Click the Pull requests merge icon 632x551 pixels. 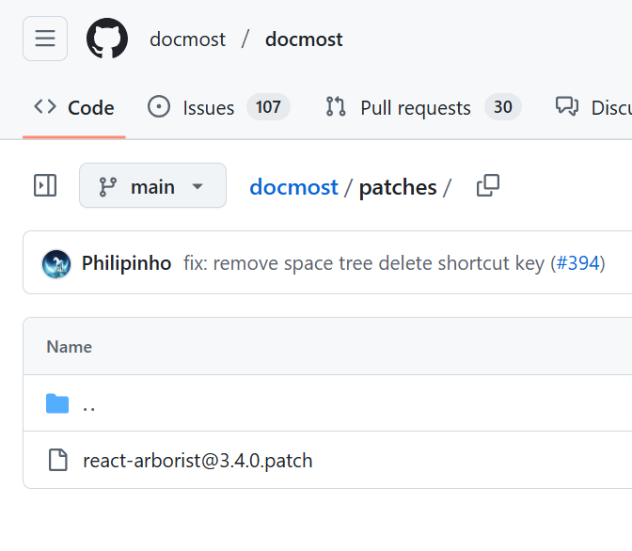[336, 107]
